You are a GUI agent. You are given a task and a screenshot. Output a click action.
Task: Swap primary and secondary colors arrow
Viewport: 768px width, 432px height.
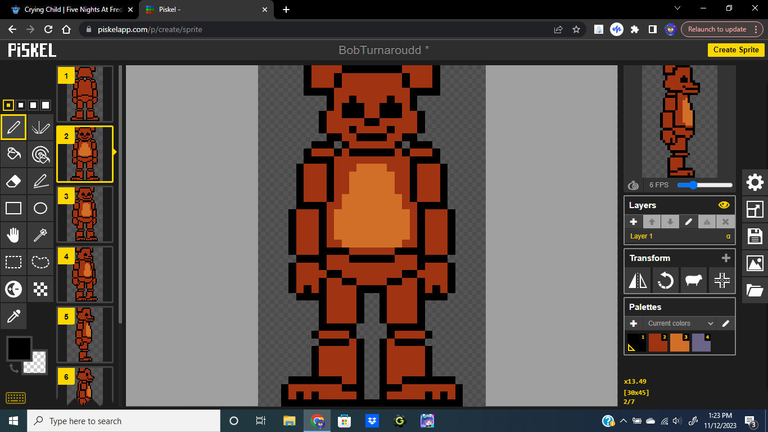15,368
